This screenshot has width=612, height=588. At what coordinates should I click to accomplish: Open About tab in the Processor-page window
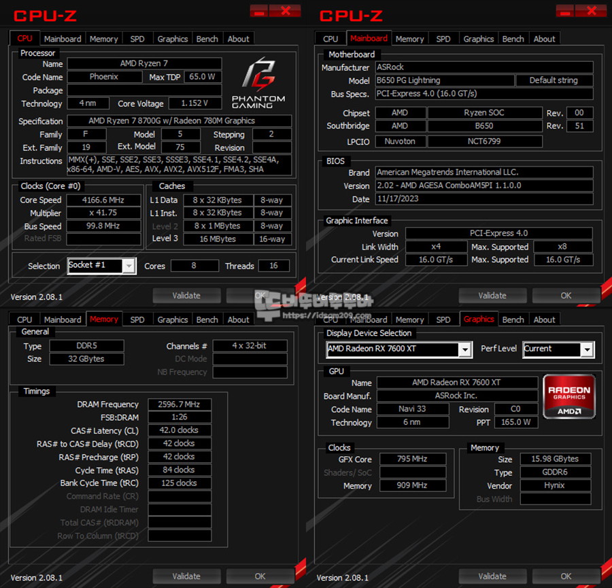point(239,39)
